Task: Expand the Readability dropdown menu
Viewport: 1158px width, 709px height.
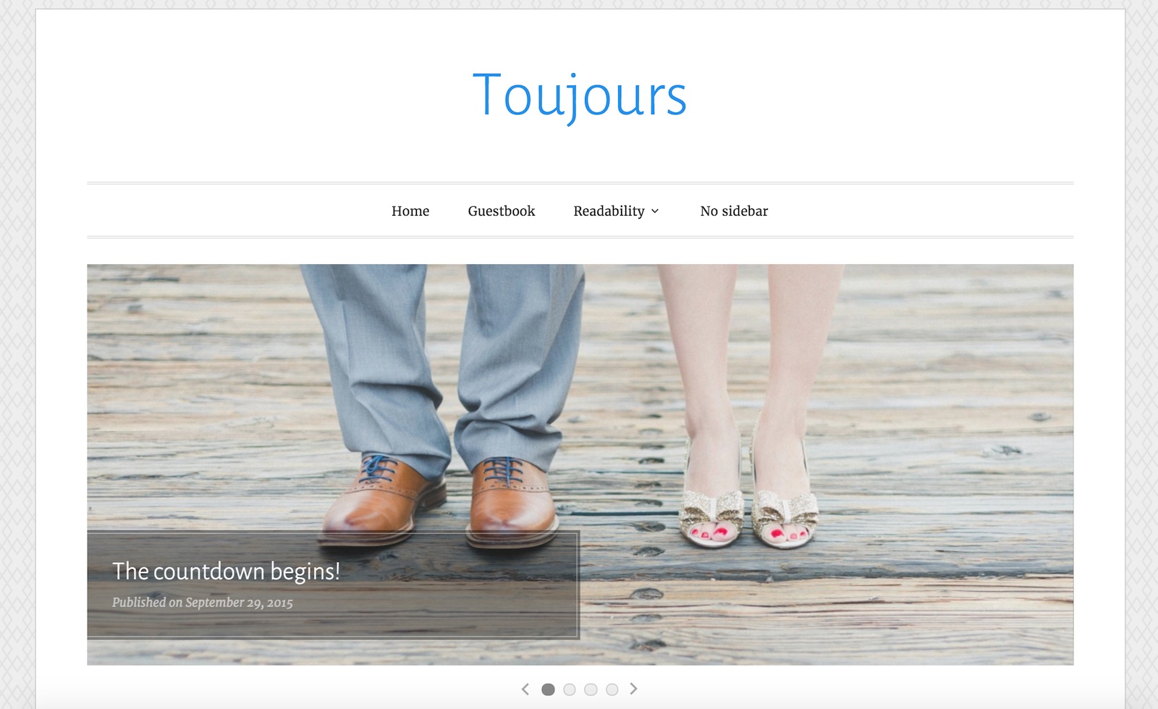Action: 609,211
